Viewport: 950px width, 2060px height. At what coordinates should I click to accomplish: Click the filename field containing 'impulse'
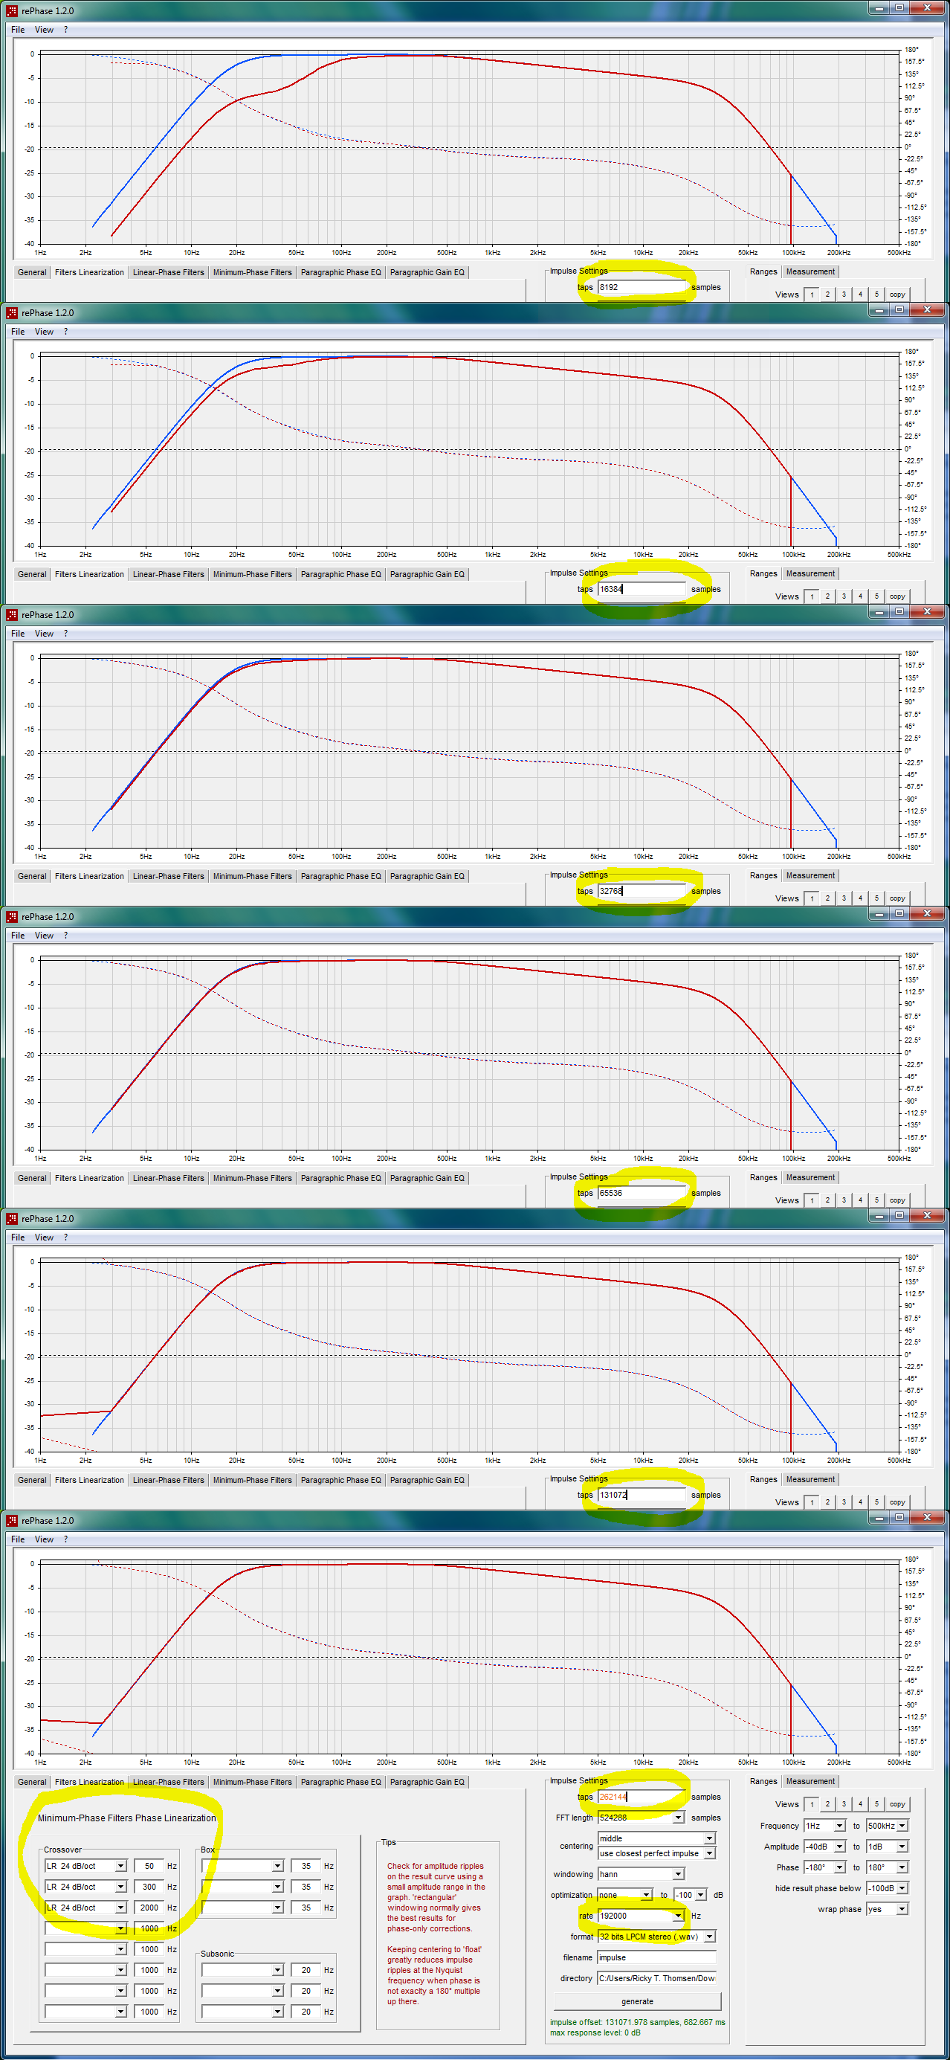click(x=656, y=1957)
